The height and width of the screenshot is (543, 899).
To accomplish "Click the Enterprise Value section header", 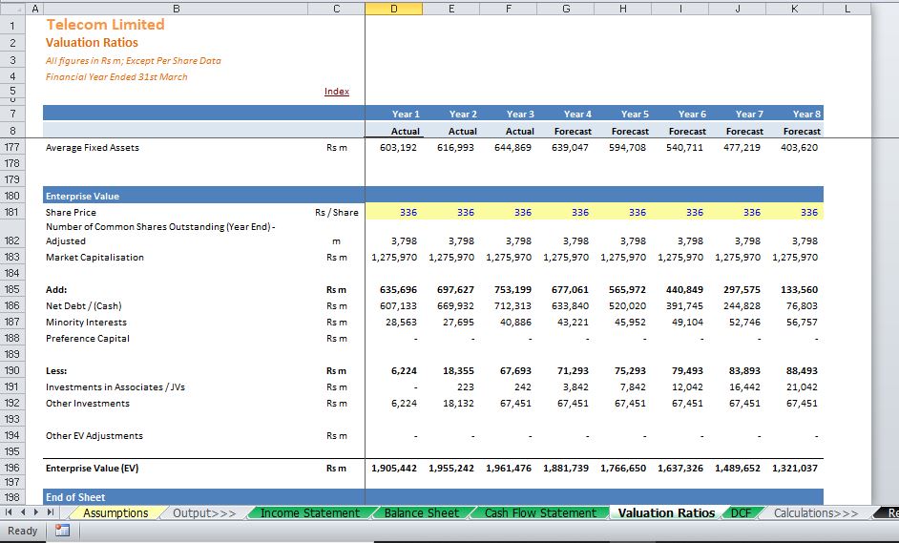I will coord(83,196).
